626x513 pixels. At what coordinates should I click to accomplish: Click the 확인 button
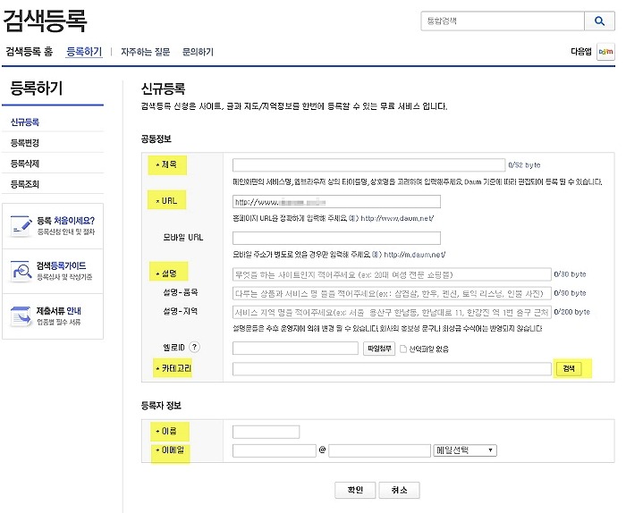point(355,490)
